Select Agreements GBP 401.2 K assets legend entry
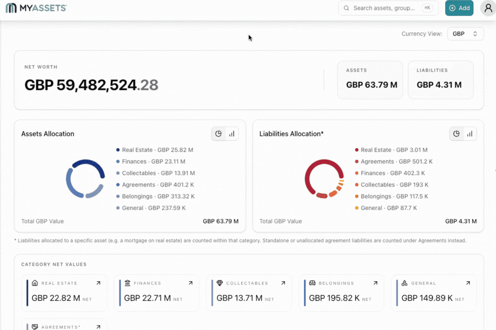The width and height of the screenshot is (496, 330). [x=155, y=185]
